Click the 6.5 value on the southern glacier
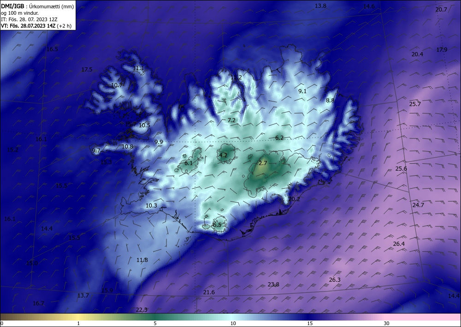The width and height of the screenshot is (461, 327). pyautogui.click(x=217, y=225)
